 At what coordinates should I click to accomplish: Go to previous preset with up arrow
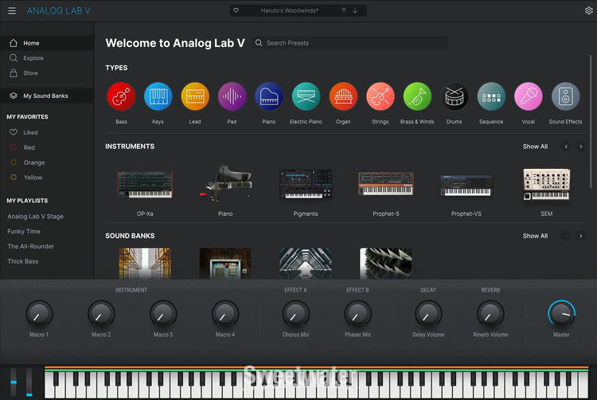click(x=344, y=10)
